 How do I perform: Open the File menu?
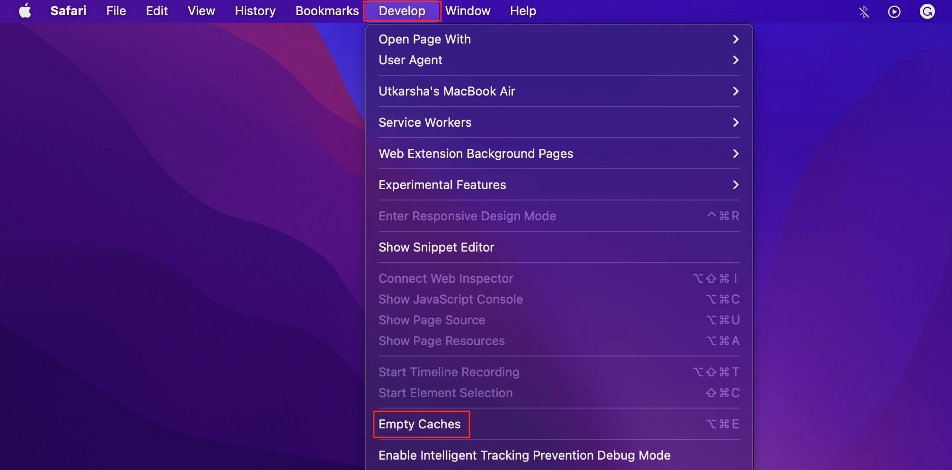(x=116, y=11)
